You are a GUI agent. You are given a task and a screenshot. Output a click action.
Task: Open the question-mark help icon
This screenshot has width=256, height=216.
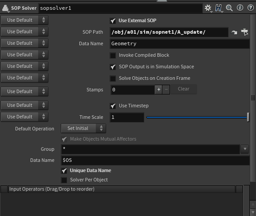click(251, 8)
